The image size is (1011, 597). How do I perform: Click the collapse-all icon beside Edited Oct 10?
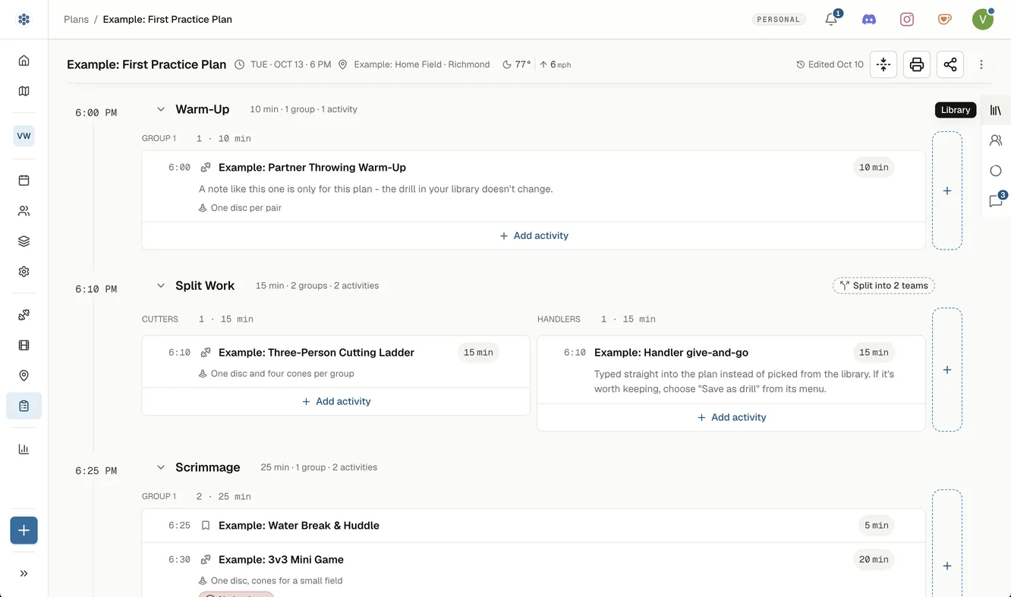tap(883, 64)
